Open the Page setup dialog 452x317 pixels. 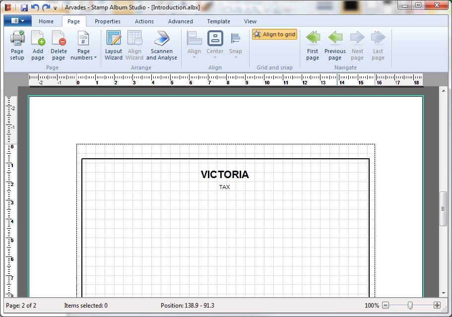point(17,46)
